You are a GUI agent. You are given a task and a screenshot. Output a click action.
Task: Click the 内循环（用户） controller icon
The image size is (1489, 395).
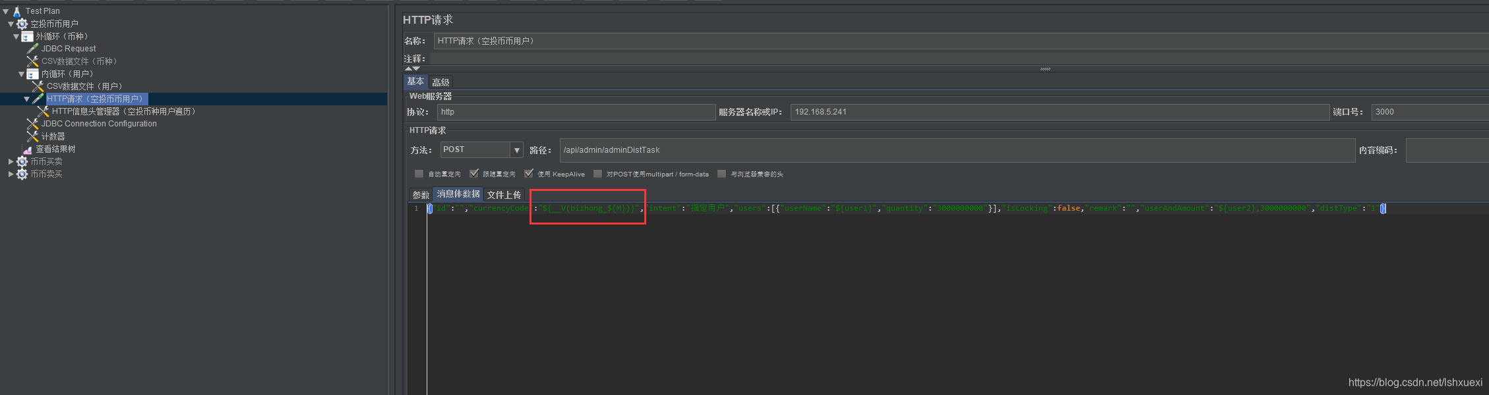click(x=33, y=74)
